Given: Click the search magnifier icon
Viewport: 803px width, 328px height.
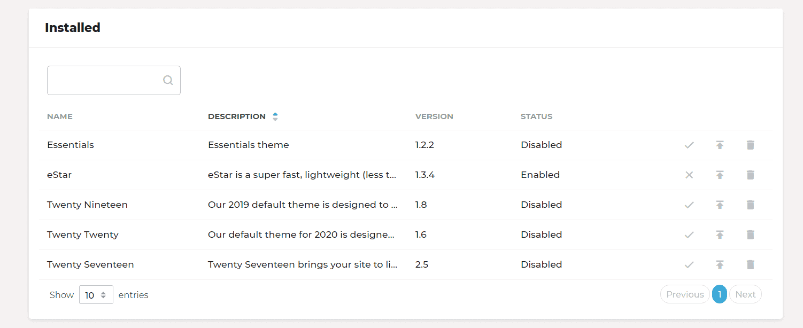Looking at the screenshot, I should (168, 80).
